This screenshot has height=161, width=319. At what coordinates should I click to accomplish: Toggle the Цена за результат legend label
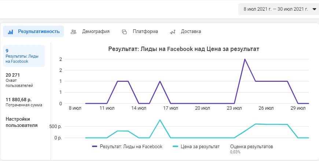click(200, 147)
